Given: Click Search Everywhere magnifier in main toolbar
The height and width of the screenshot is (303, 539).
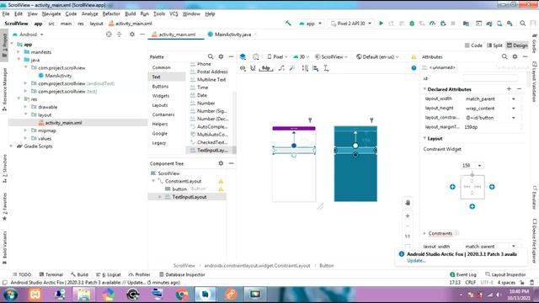Looking at the screenshot, I should tap(522, 24).
